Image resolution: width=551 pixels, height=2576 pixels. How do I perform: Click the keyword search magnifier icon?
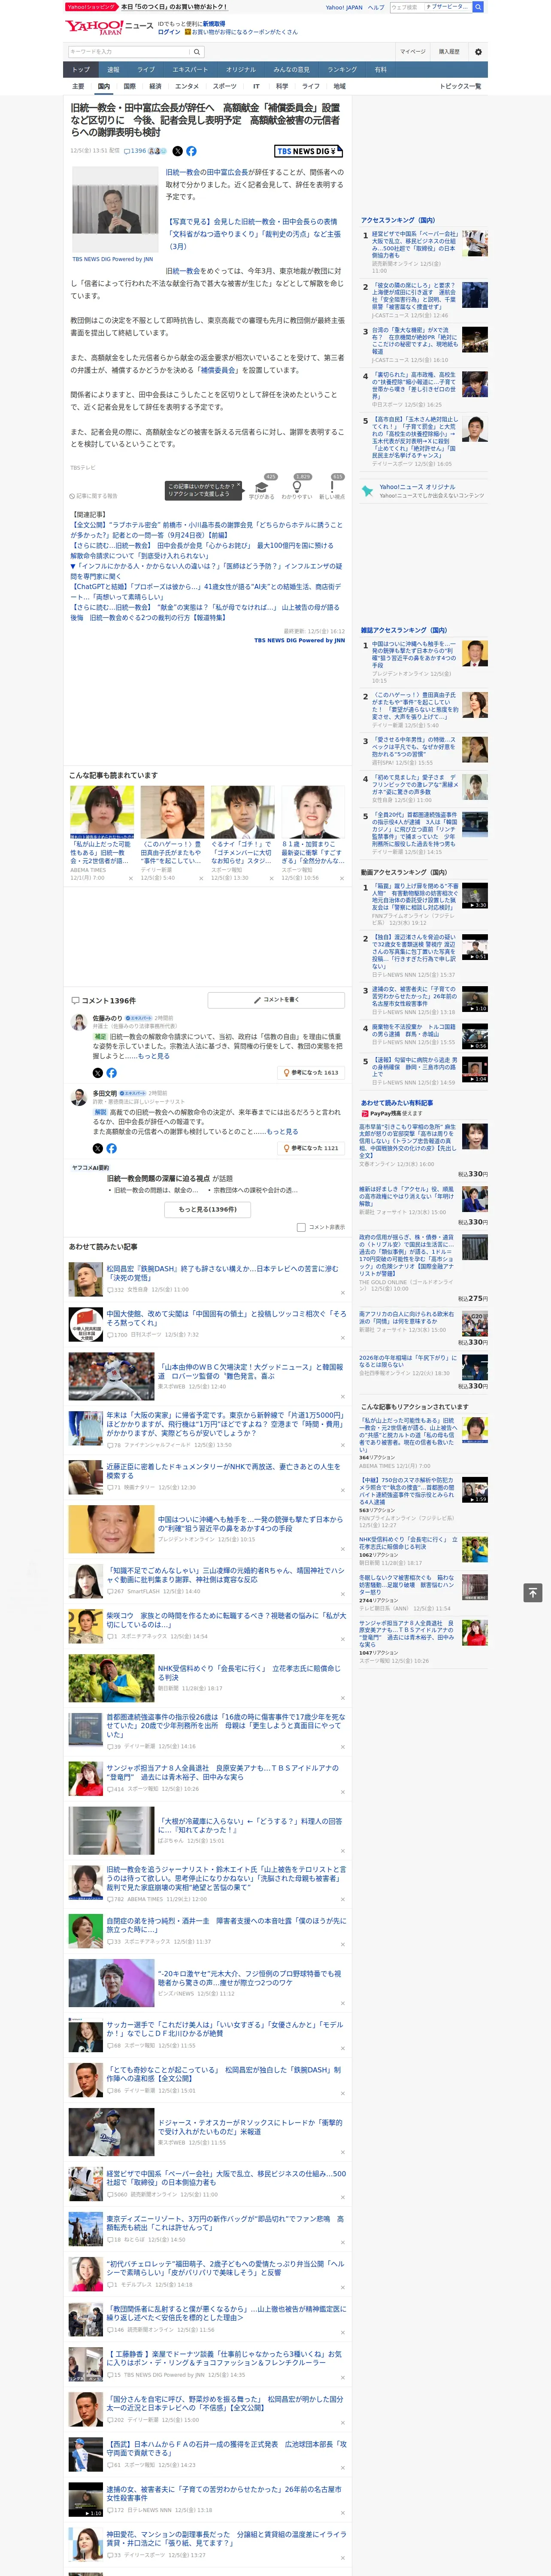(197, 51)
